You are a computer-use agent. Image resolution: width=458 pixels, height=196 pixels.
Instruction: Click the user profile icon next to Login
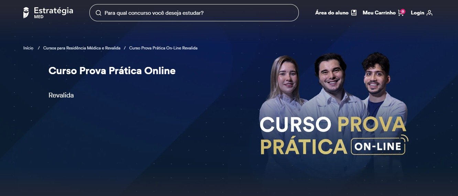(x=429, y=13)
